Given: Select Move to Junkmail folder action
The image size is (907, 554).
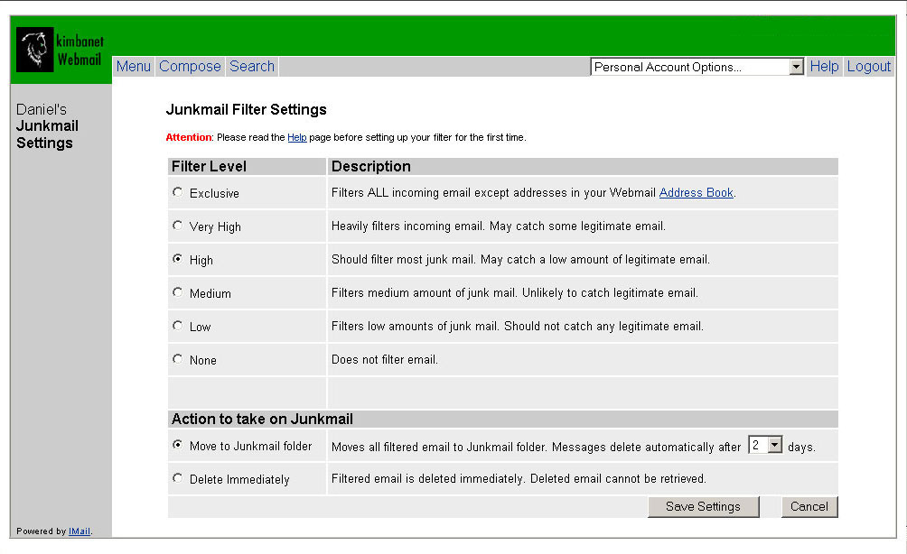Looking at the screenshot, I should pos(177,445).
